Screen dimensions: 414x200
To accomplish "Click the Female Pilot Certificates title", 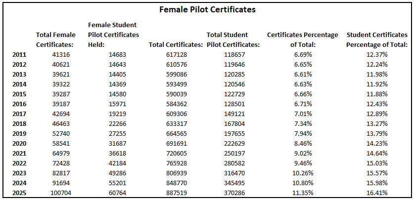I will coord(207,9).
